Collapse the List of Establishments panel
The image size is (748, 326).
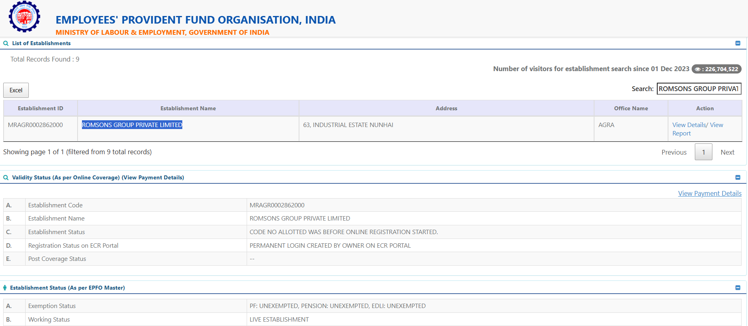738,43
